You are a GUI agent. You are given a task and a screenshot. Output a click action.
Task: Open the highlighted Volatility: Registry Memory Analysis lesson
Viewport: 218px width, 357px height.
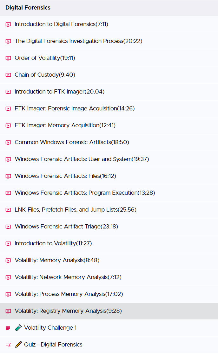pos(109,311)
